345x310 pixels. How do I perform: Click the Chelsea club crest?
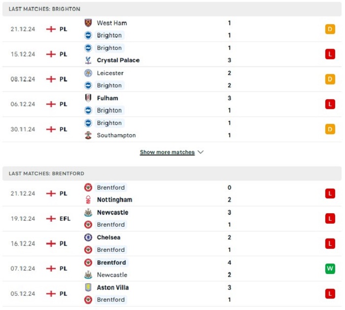click(88, 237)
